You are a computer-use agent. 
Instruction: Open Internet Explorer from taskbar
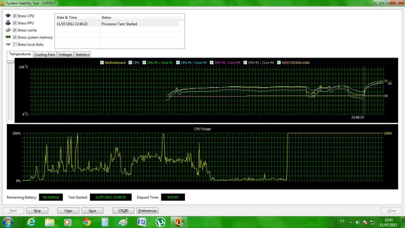31,222
